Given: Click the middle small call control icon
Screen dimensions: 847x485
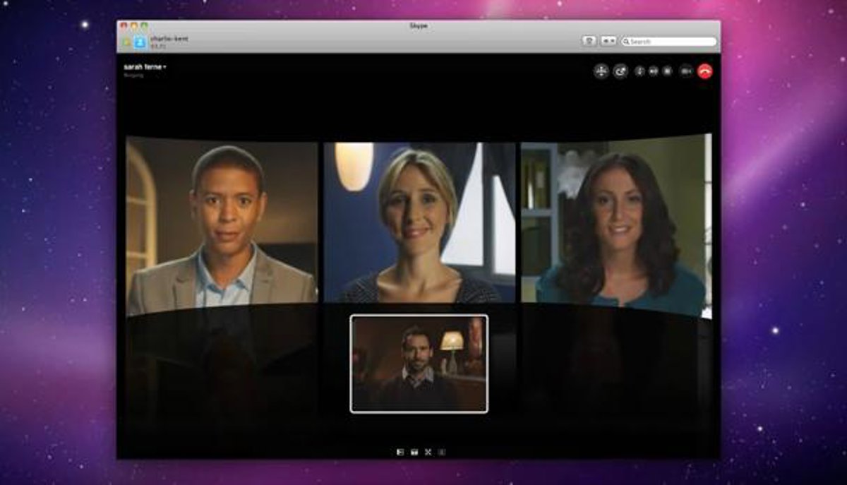Looking at the screenshot, I should click(654, 71).
